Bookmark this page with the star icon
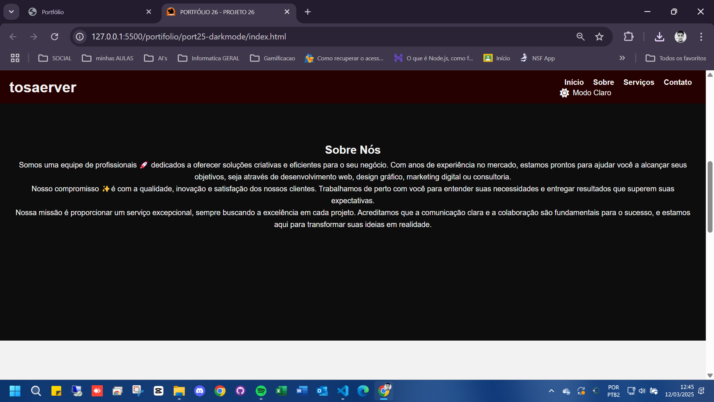 click(599, 36)
